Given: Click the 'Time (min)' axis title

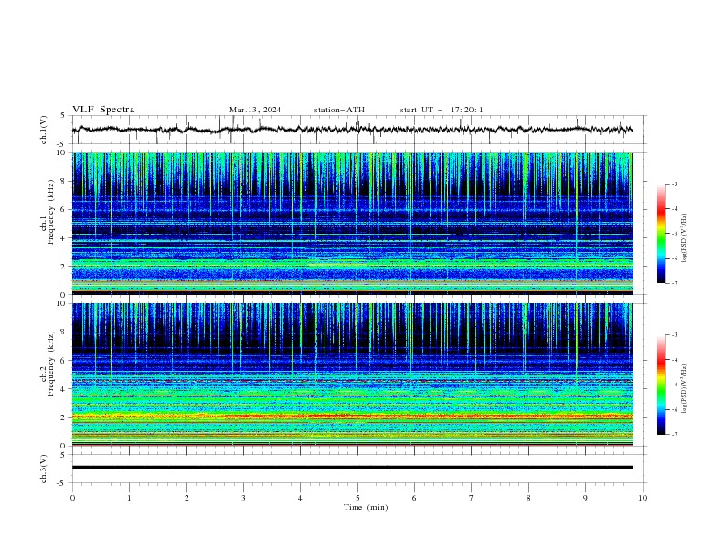Looking at the screenshot, I should (366, 507).
